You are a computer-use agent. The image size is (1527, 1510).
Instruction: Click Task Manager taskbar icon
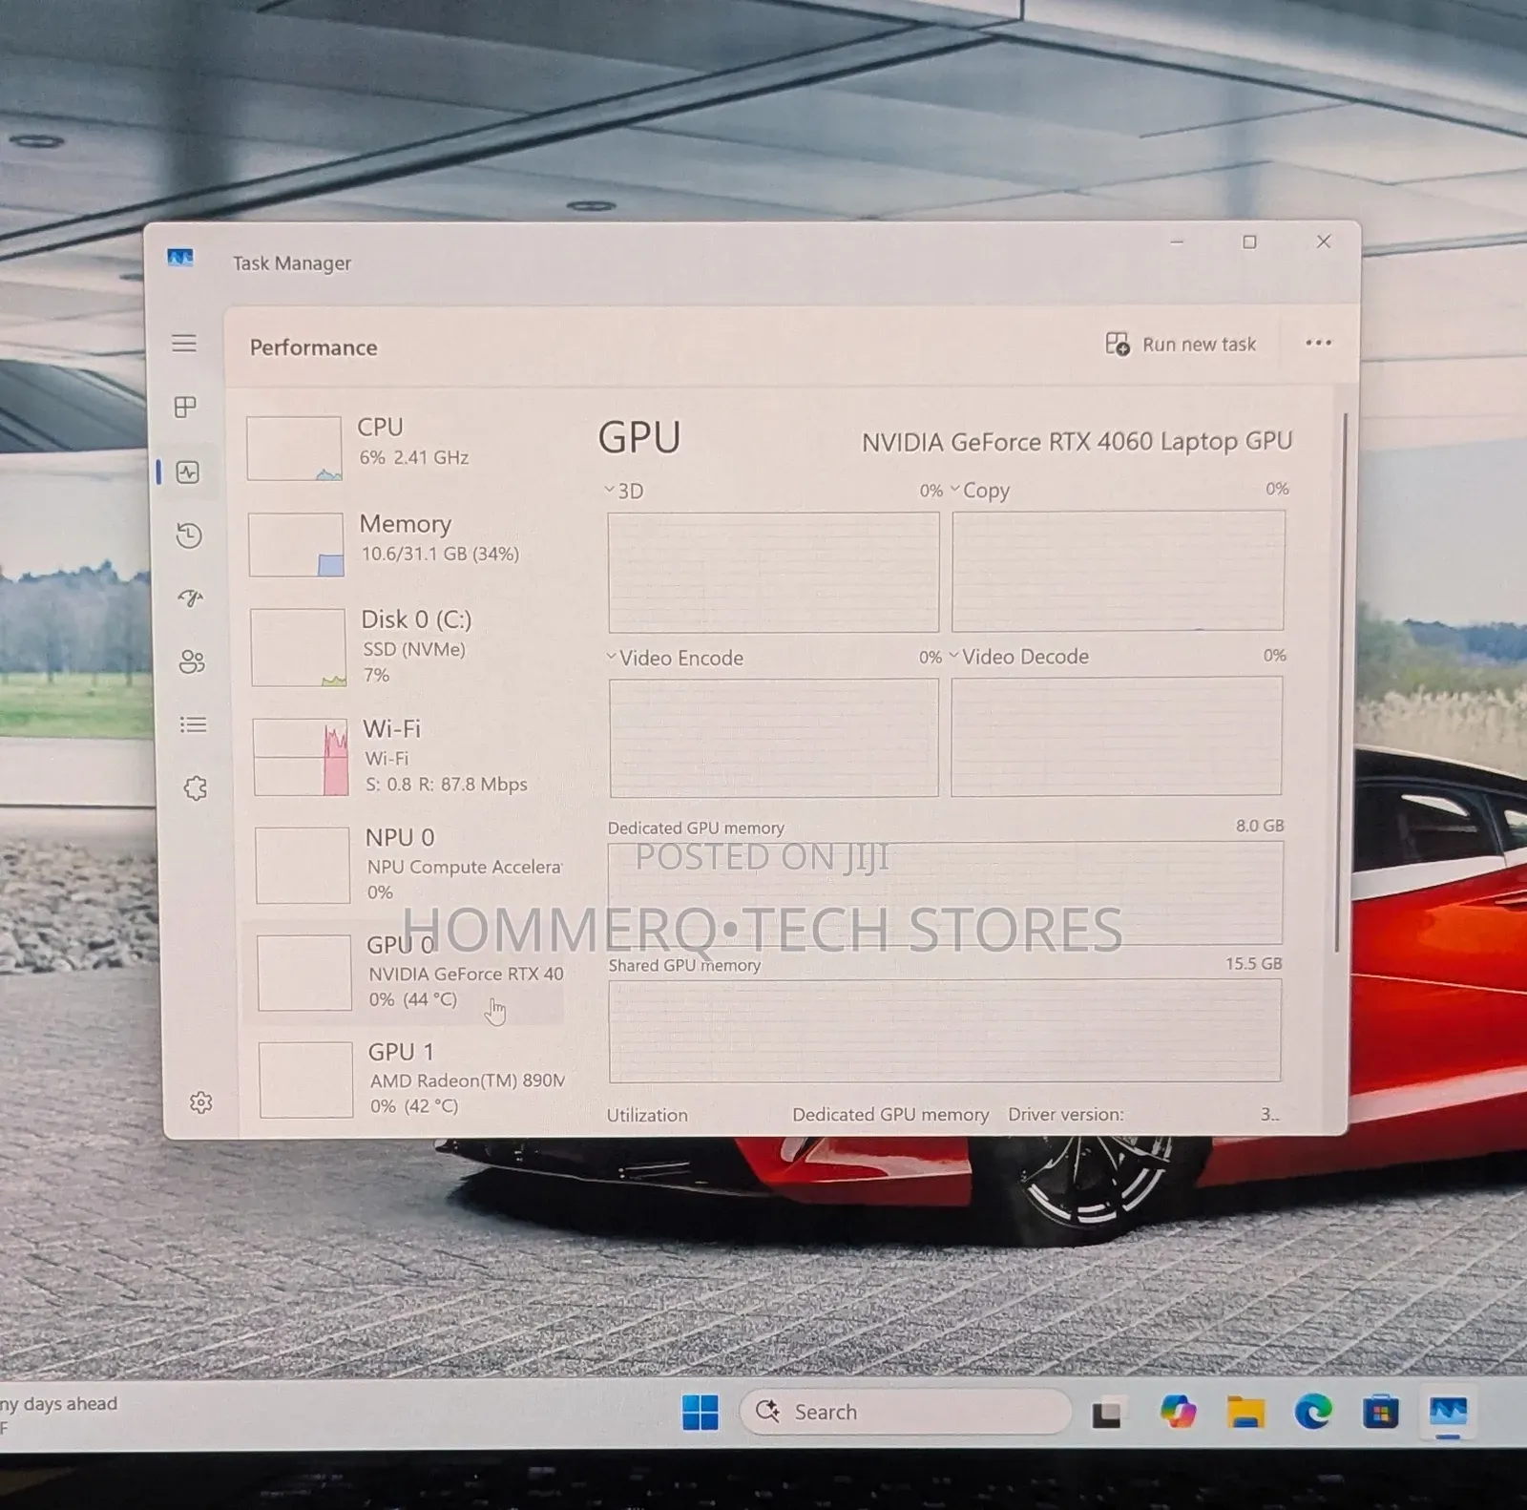1448,1412
